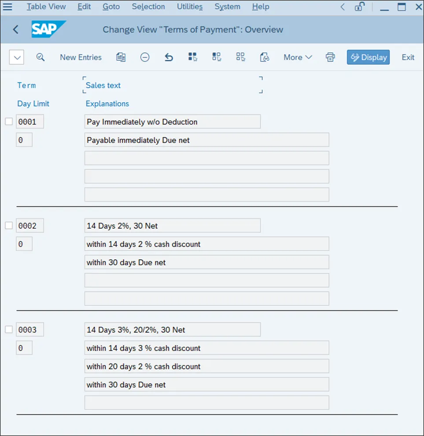Open the search magnifier icon in the toolbar
The image size is (424, 436).
click(x=40, y=57)
